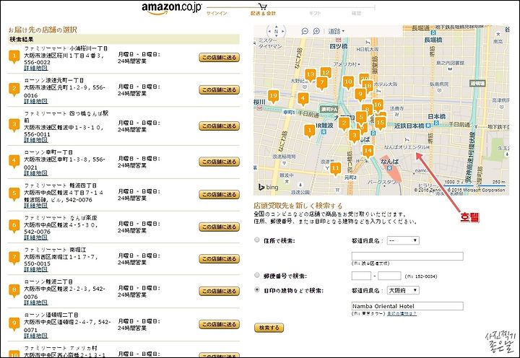Image resolution: width=520 pixels, height=358 pixels.
Task: Click list marker 1 beside ファミリーマート 小浦桜川一丁目
Action: point(14,57)
